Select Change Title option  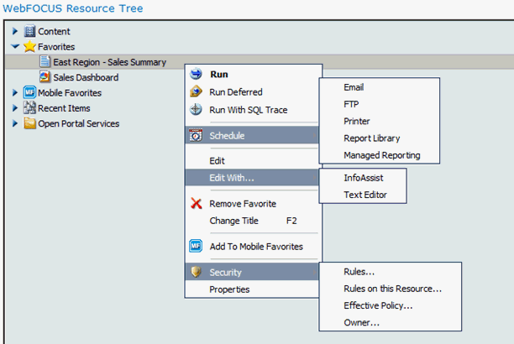[x=253, y=221]
